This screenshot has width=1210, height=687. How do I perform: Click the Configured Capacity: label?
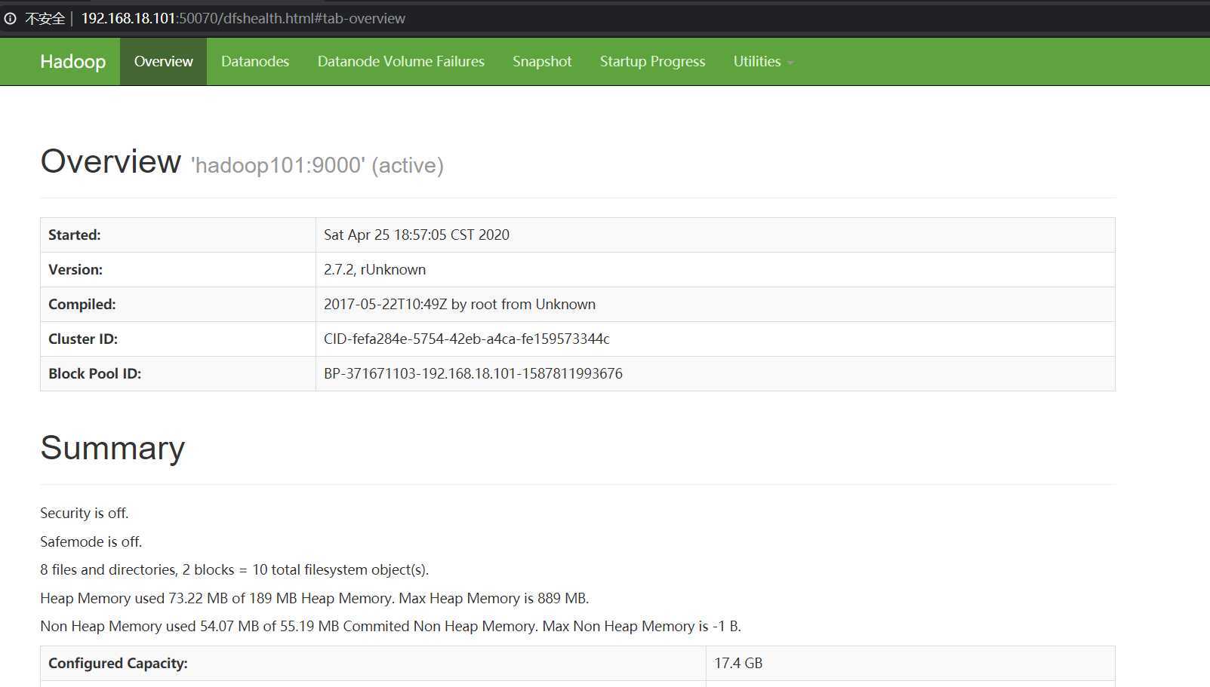(x=118, y=663)
